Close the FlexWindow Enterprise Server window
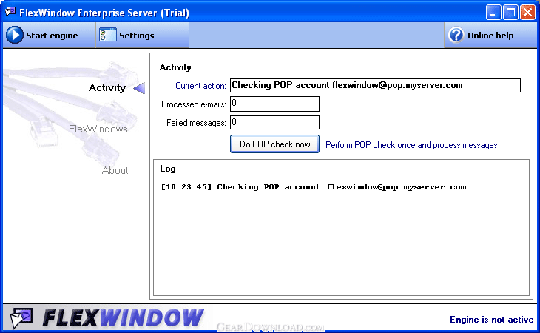 click(x=527, y=13)
